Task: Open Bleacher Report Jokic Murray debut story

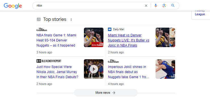Action: pos(57,72)
